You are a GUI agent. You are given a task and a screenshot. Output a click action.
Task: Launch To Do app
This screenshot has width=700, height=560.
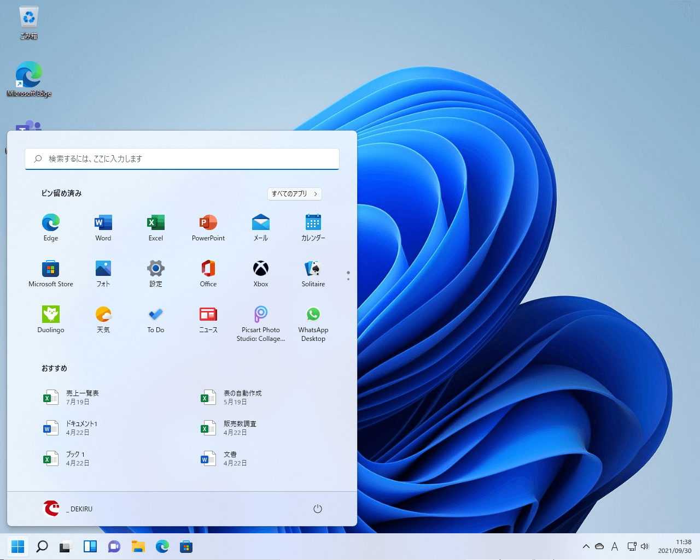156,319
